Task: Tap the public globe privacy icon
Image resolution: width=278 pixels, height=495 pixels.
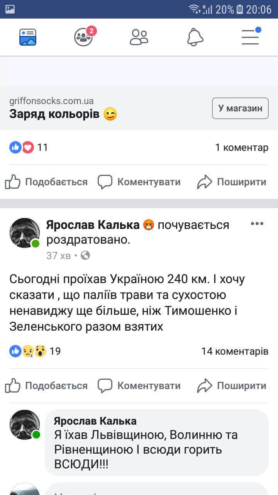Action: click(85, 255)
